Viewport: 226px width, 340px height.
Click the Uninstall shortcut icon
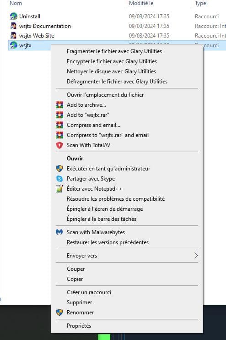pyautogui.click(x=13, y=16)
